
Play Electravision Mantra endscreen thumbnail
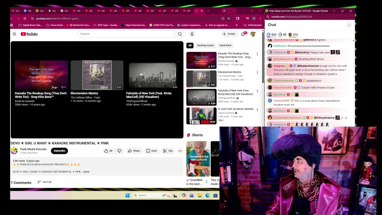point(97,75)
